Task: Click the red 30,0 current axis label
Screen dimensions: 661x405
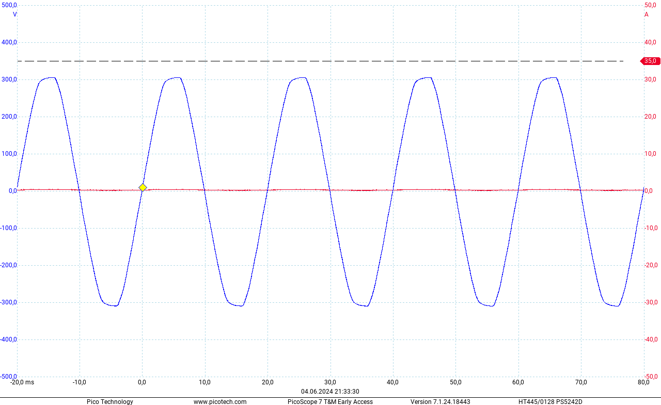Action: pyautogui.click(x=650, y=79)
